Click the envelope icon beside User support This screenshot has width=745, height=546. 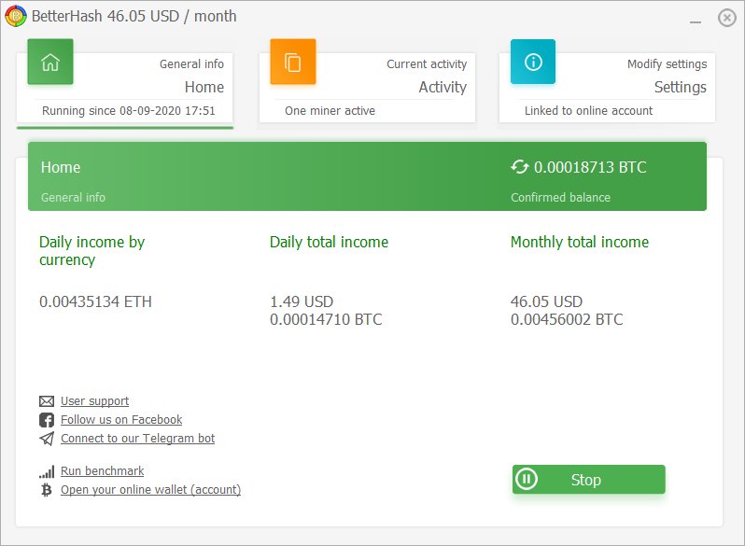click(47, 401)
